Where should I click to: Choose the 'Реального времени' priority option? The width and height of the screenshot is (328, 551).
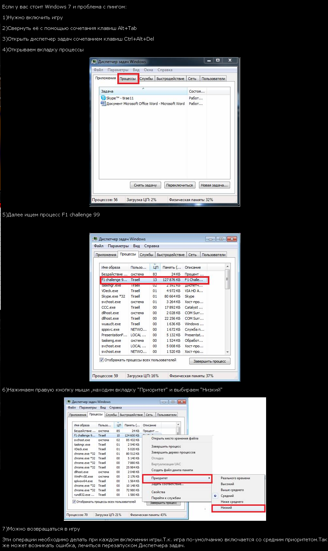pyautogui.click(x=235, y=478)
